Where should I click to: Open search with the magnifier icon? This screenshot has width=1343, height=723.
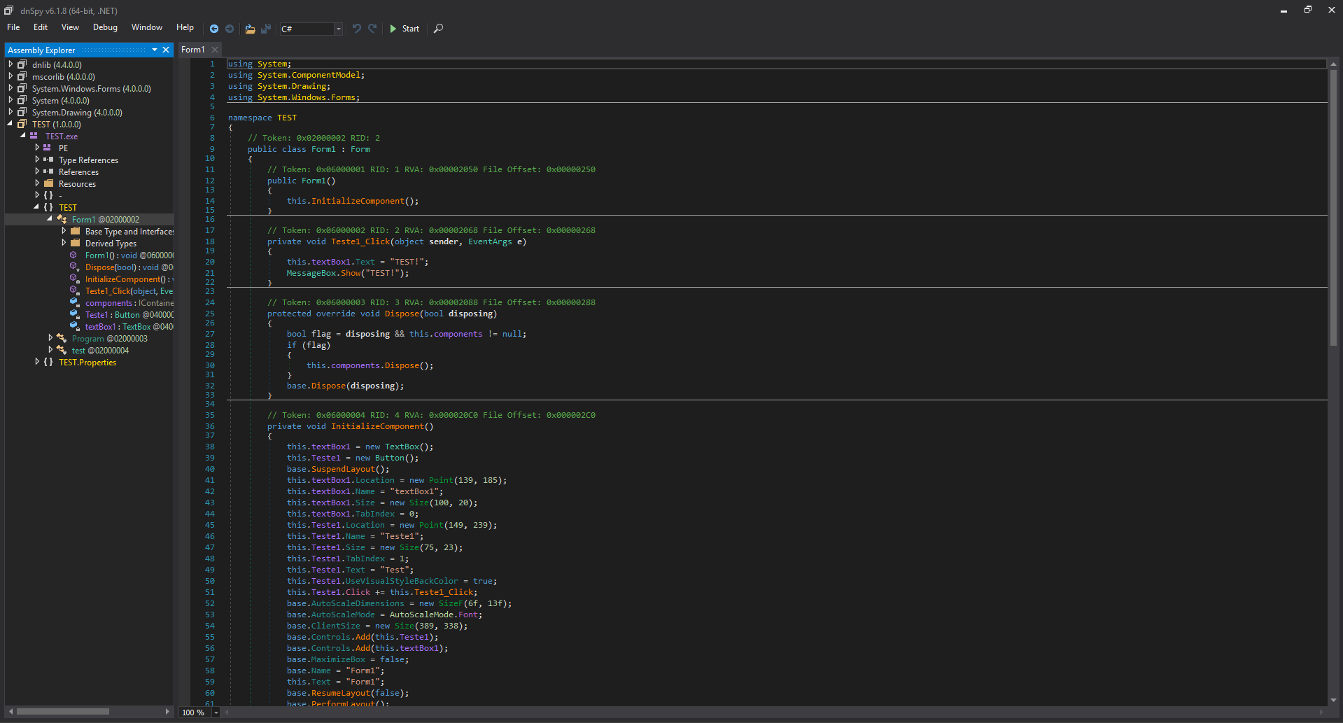click(x=438, y=29)
